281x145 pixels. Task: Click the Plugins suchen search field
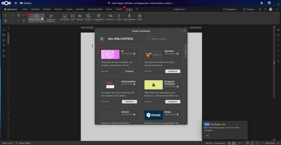pos(165,39)
